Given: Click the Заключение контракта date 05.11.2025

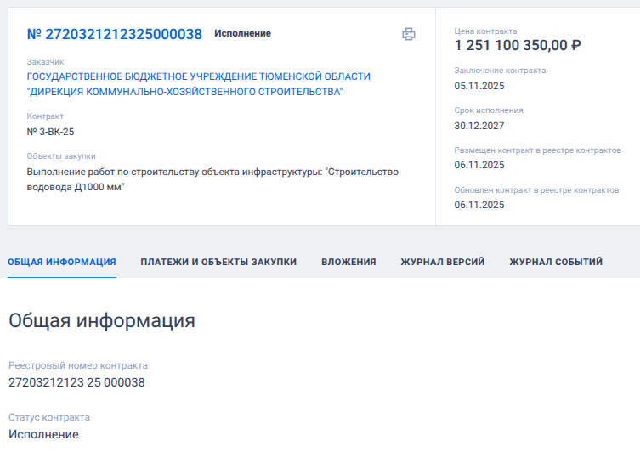Looking at the screenshot, I should point(479,86).
